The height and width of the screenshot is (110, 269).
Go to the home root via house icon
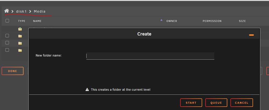coord(6,11)
